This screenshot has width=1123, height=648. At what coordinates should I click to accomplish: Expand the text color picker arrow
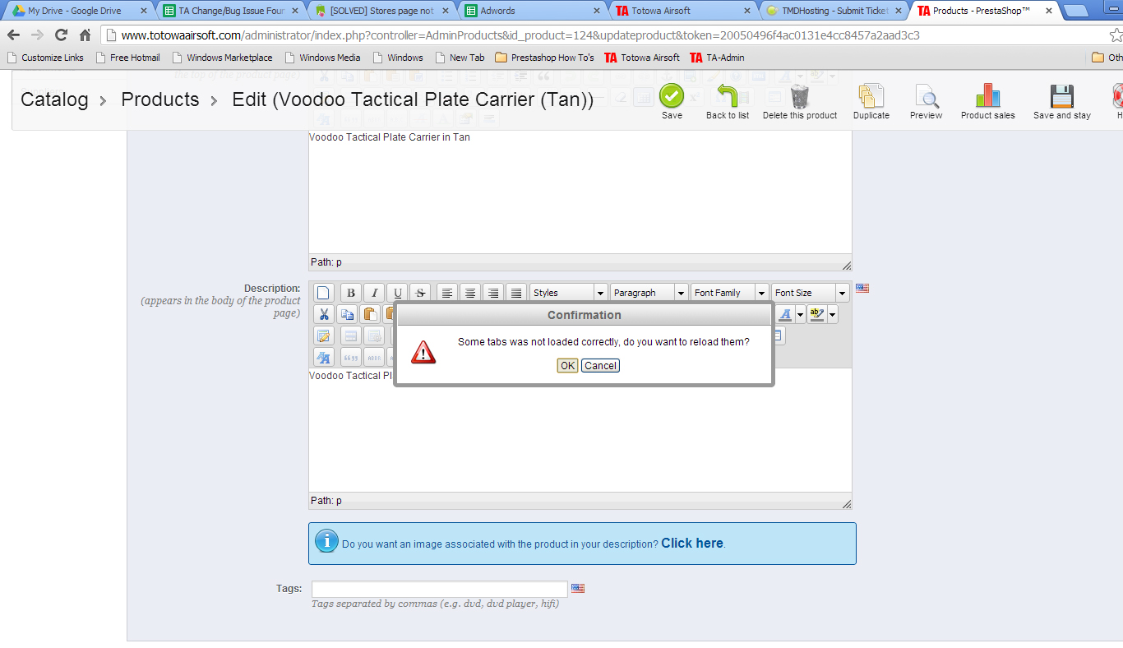pyautogui.click(x=801, y=314)
